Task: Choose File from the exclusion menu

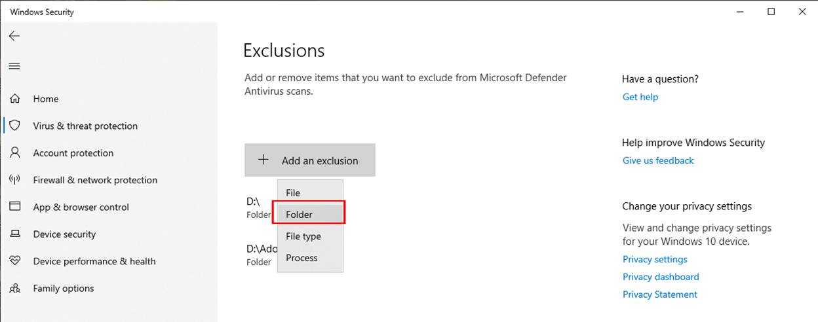Action: [x=310, y=192]
